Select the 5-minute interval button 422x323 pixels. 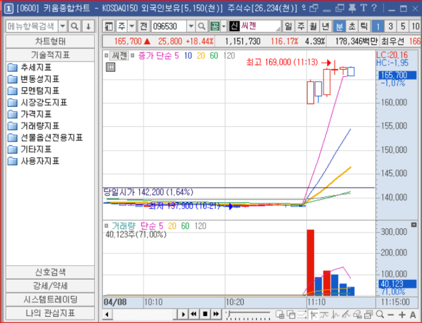pyautogui.click(x=403, y=26)
